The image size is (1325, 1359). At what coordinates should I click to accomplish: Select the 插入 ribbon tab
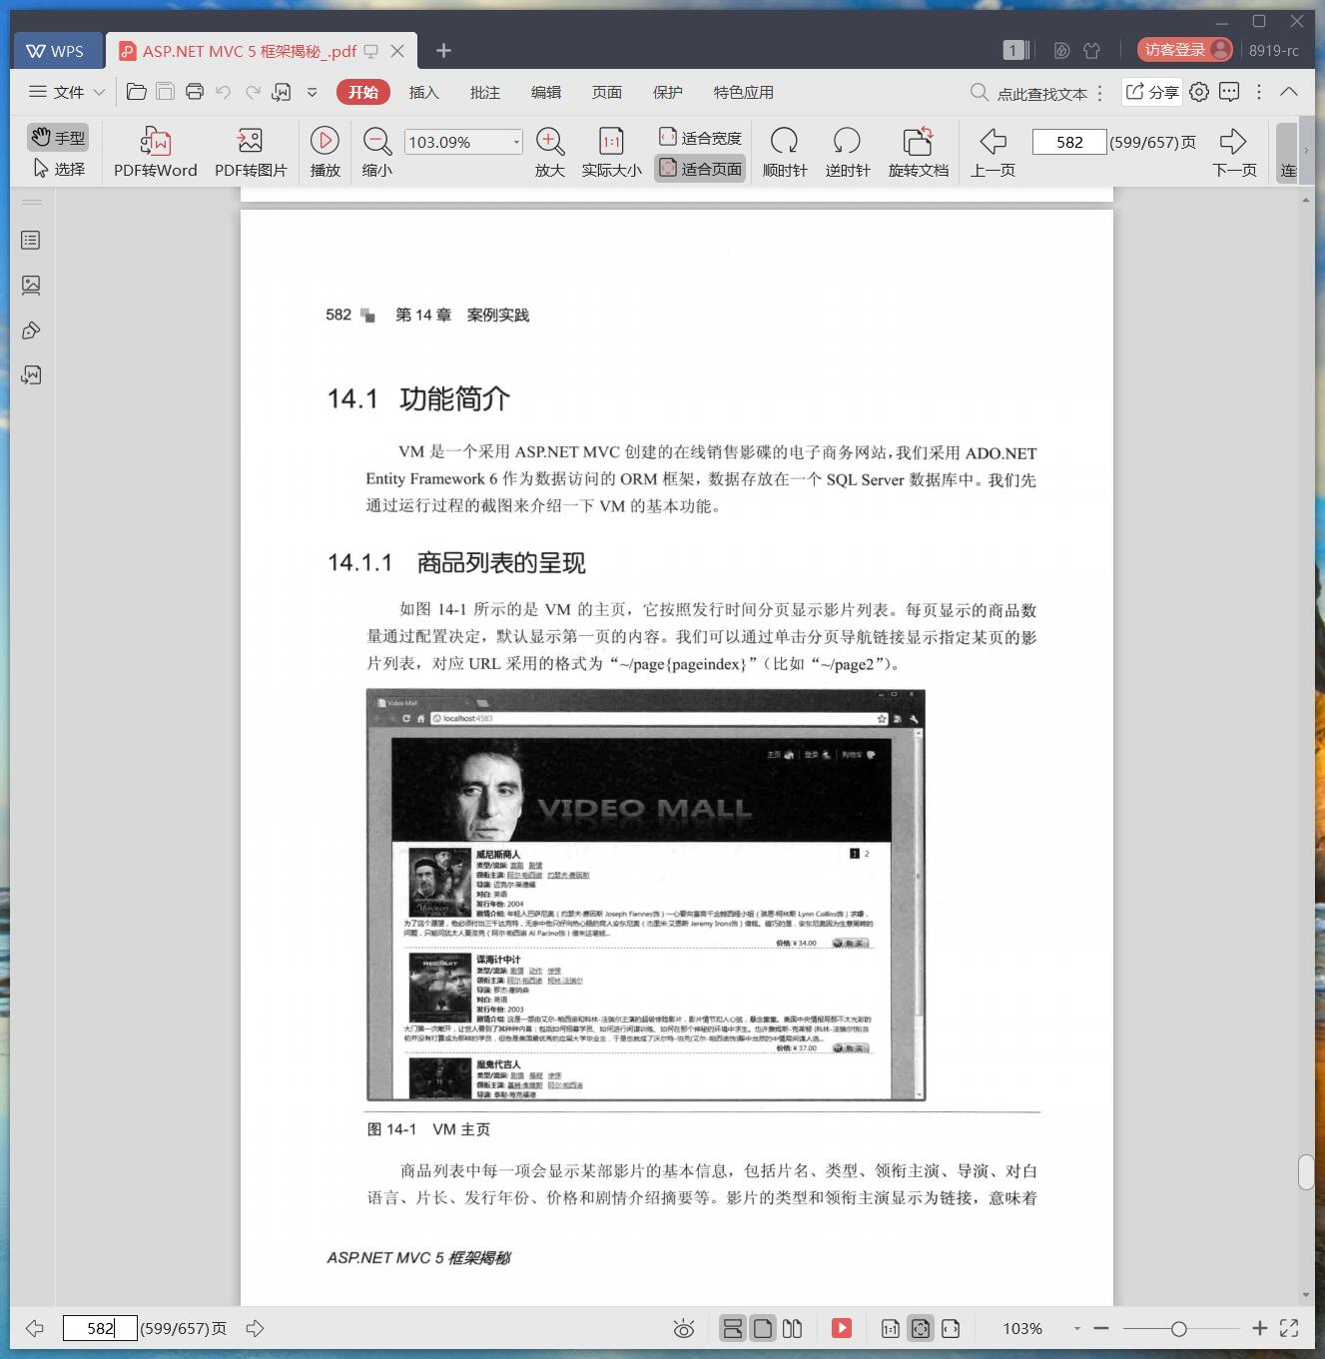(x=423, y=92)
